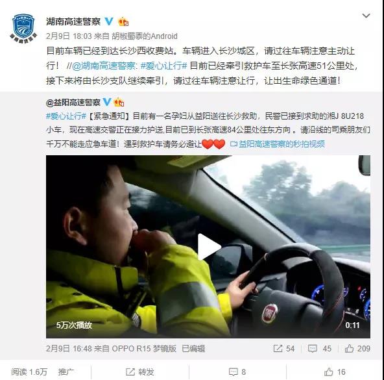
Task: Click the verified badge beside 益阳高速警察
Action: point(107,102)
